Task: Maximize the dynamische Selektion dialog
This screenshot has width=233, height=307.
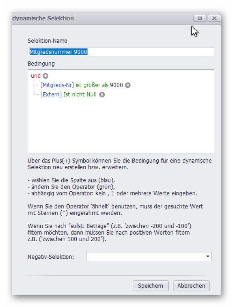Action: coord(200,18)
